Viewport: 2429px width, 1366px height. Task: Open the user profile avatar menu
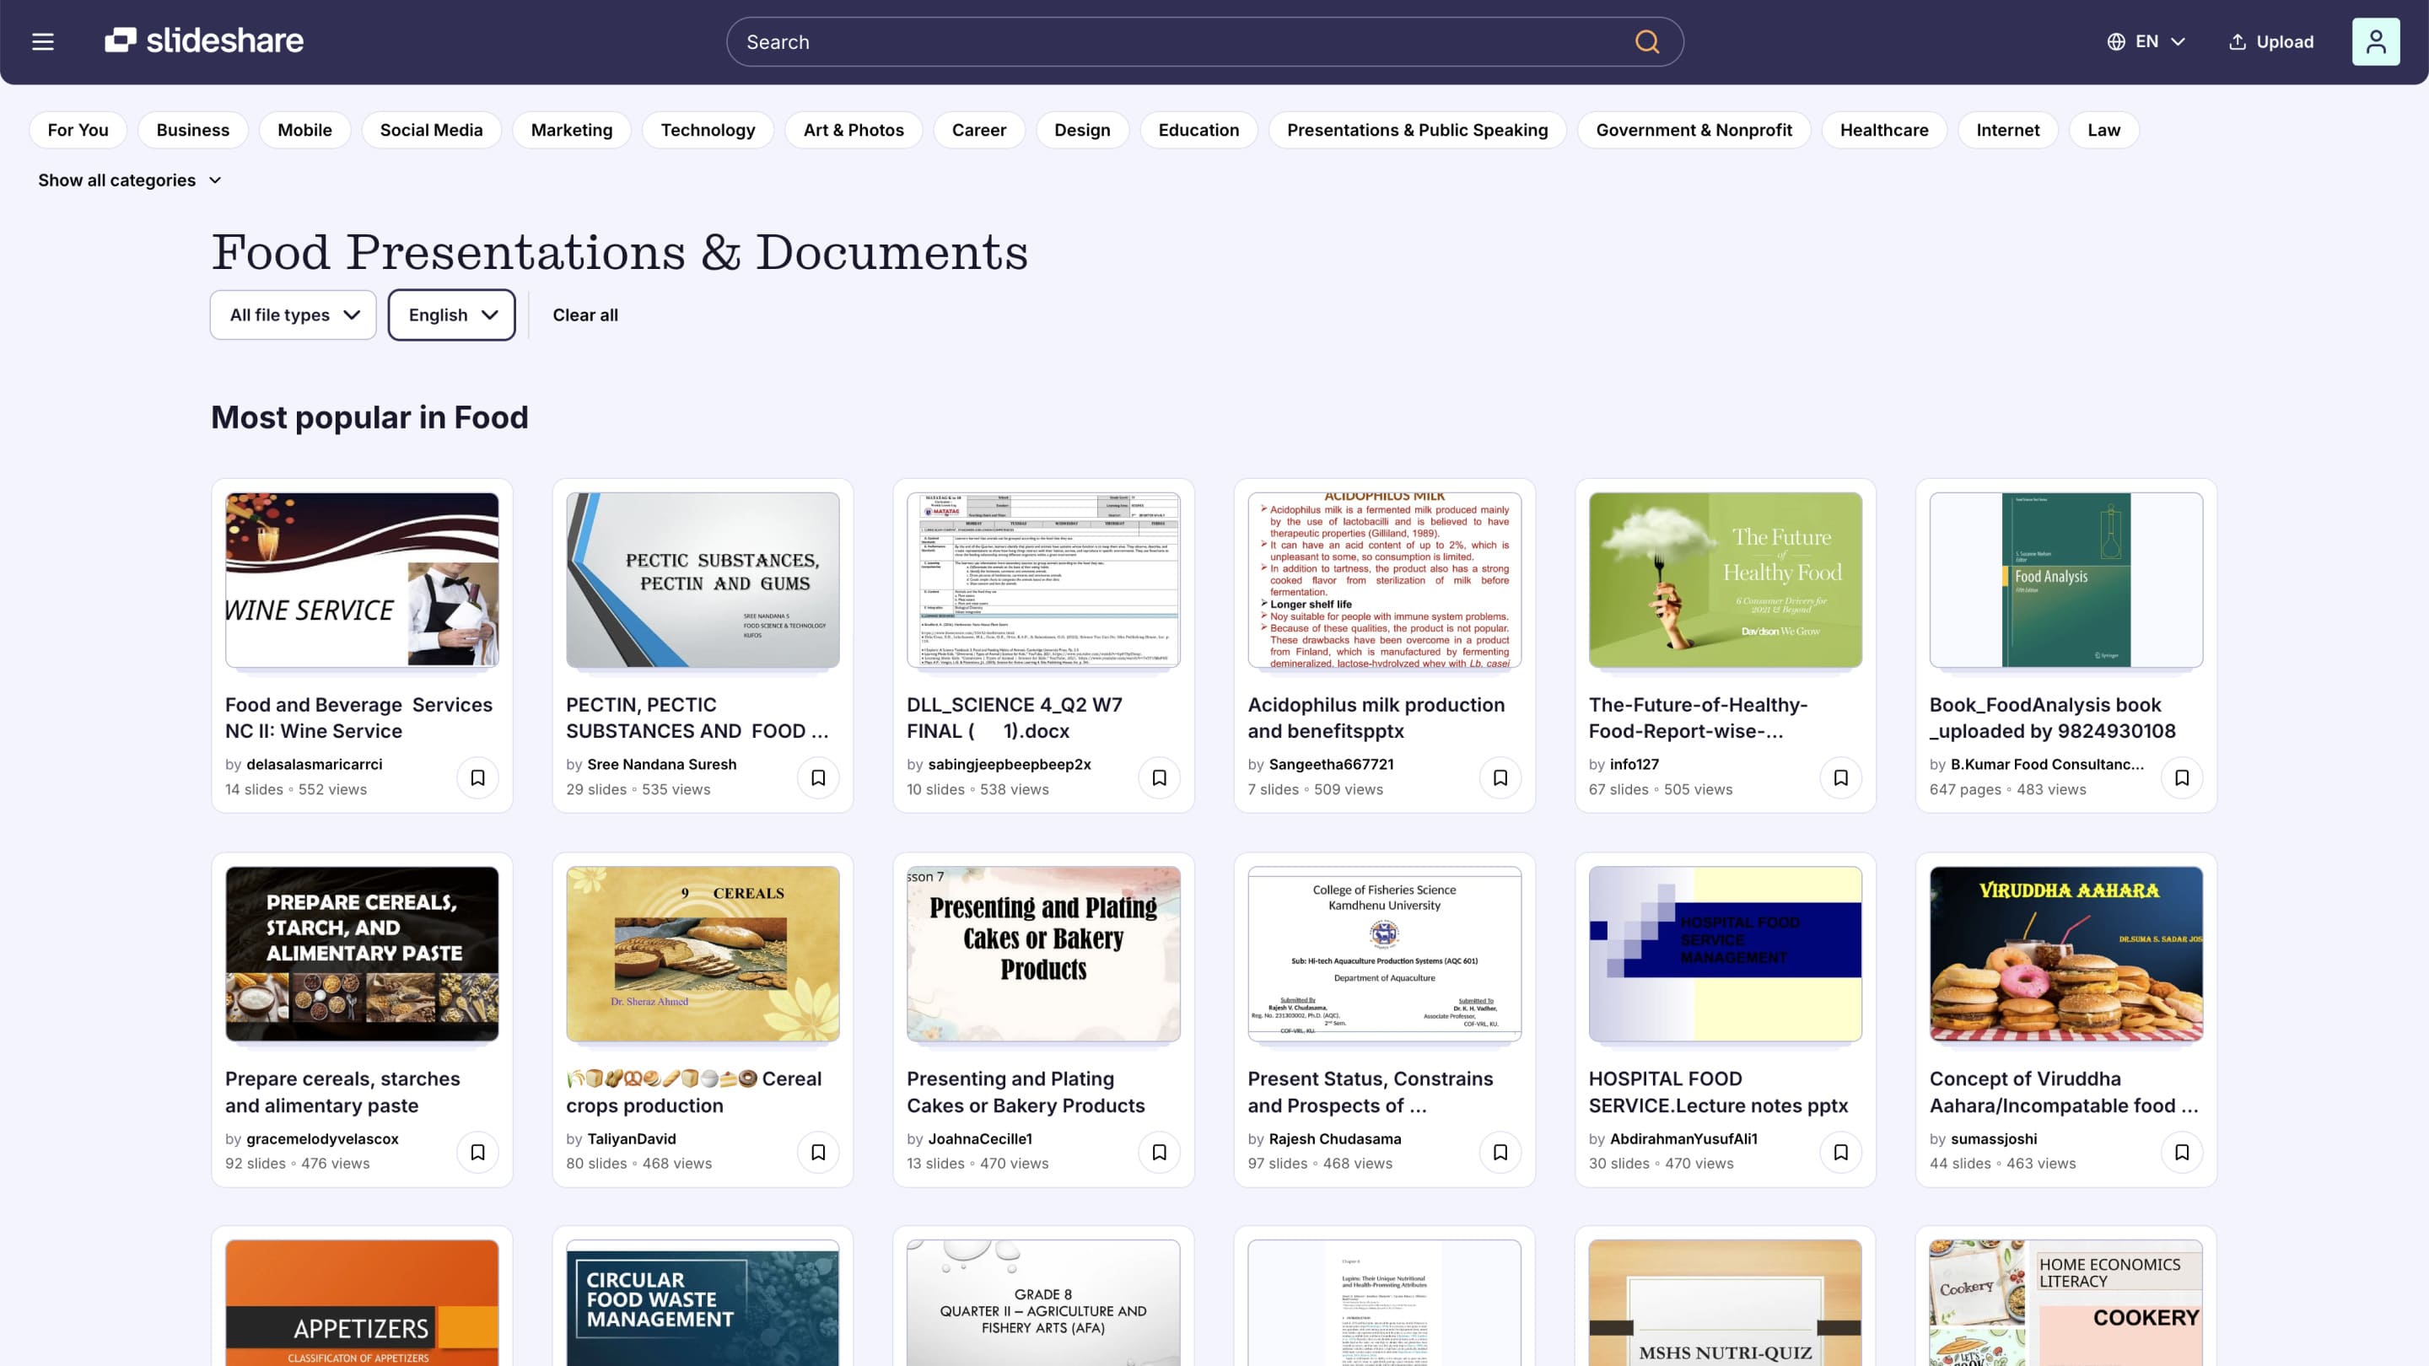pos(2376,40)
